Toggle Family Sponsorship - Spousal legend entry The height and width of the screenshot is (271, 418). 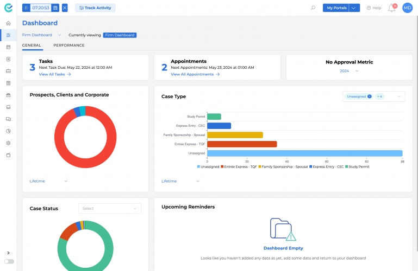[x=283, y=166]
